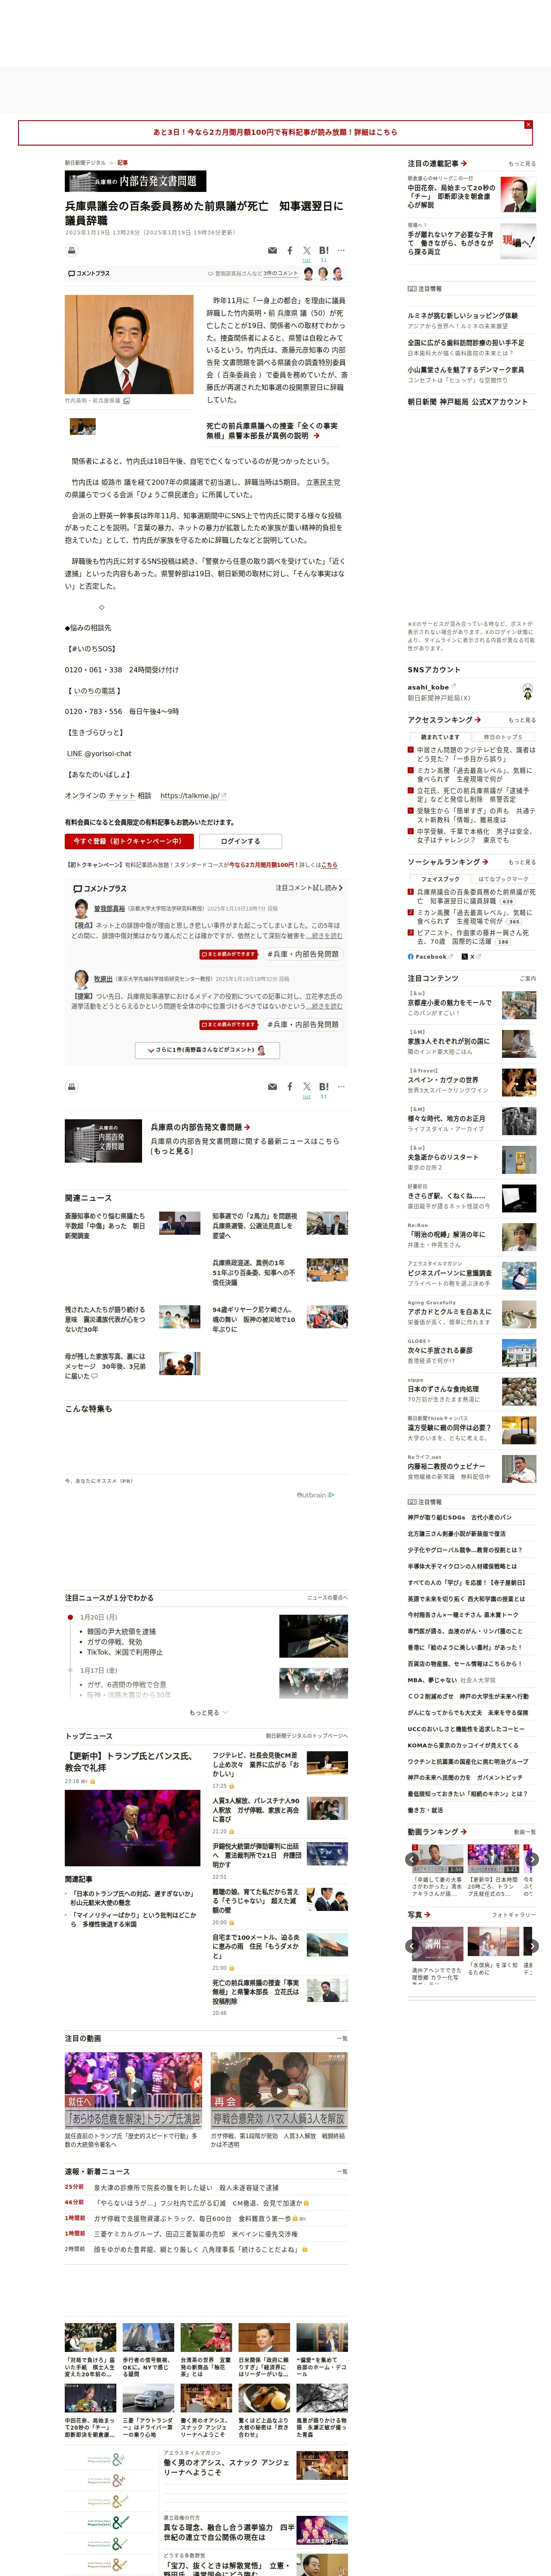Share by mail icon below comment section
Viewport: 551px width, 2576px height.
tap(272, 1086)
